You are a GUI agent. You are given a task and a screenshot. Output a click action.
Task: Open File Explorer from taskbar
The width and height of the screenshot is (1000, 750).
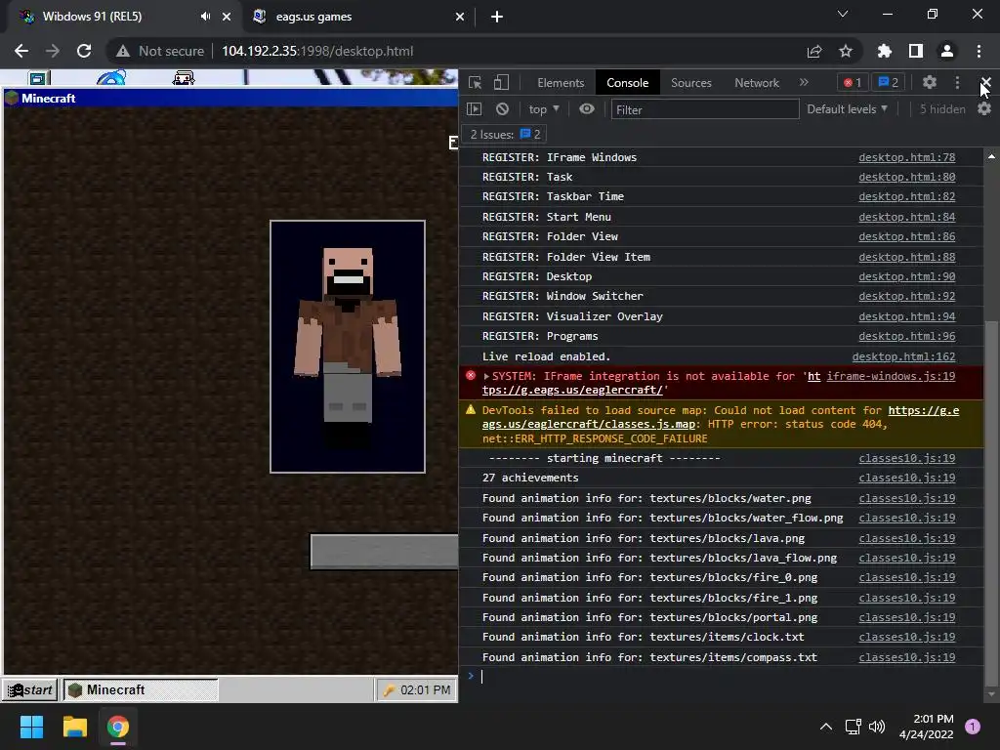click(x=74, y=727)
